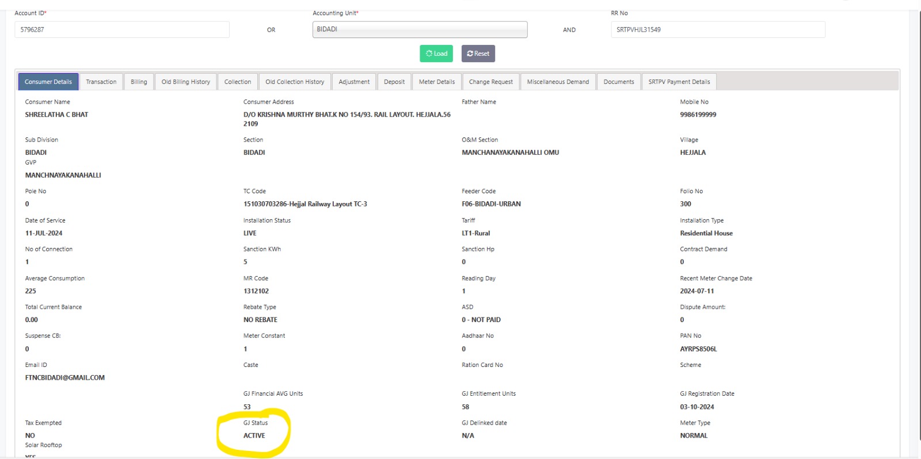The image size is (921, 459).
Task: Open the Documents tab
Action: coord(619,82)
